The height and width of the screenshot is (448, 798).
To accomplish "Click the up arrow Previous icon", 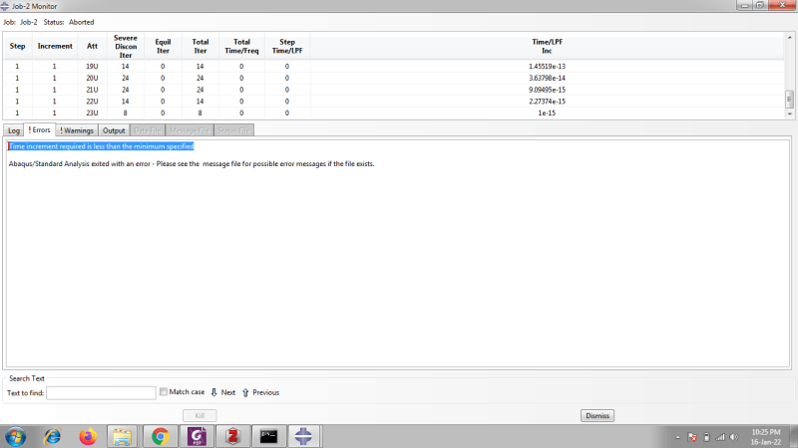I will pyautogui.click(x=245, y=392).
